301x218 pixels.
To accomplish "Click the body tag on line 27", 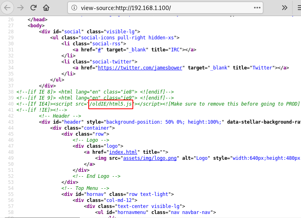I will tap(36, 26).
